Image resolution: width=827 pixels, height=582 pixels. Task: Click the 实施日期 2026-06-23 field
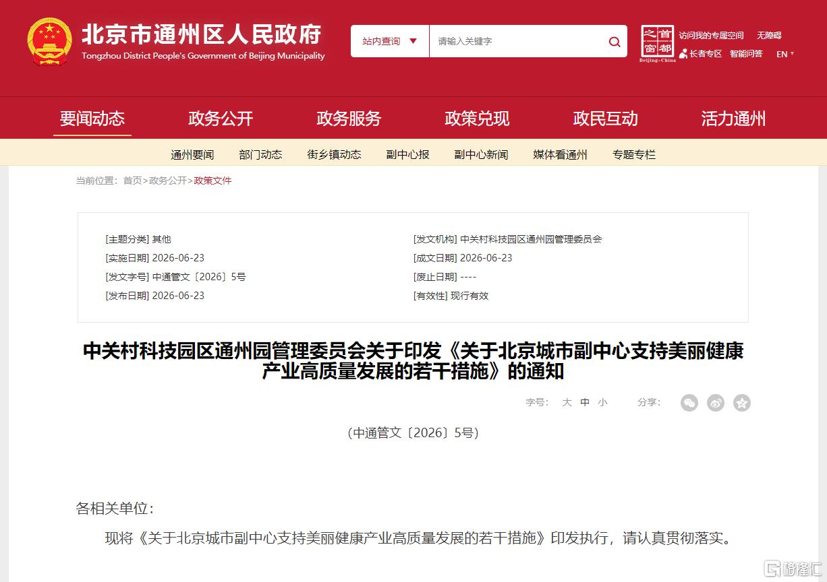tap(154, 258)
